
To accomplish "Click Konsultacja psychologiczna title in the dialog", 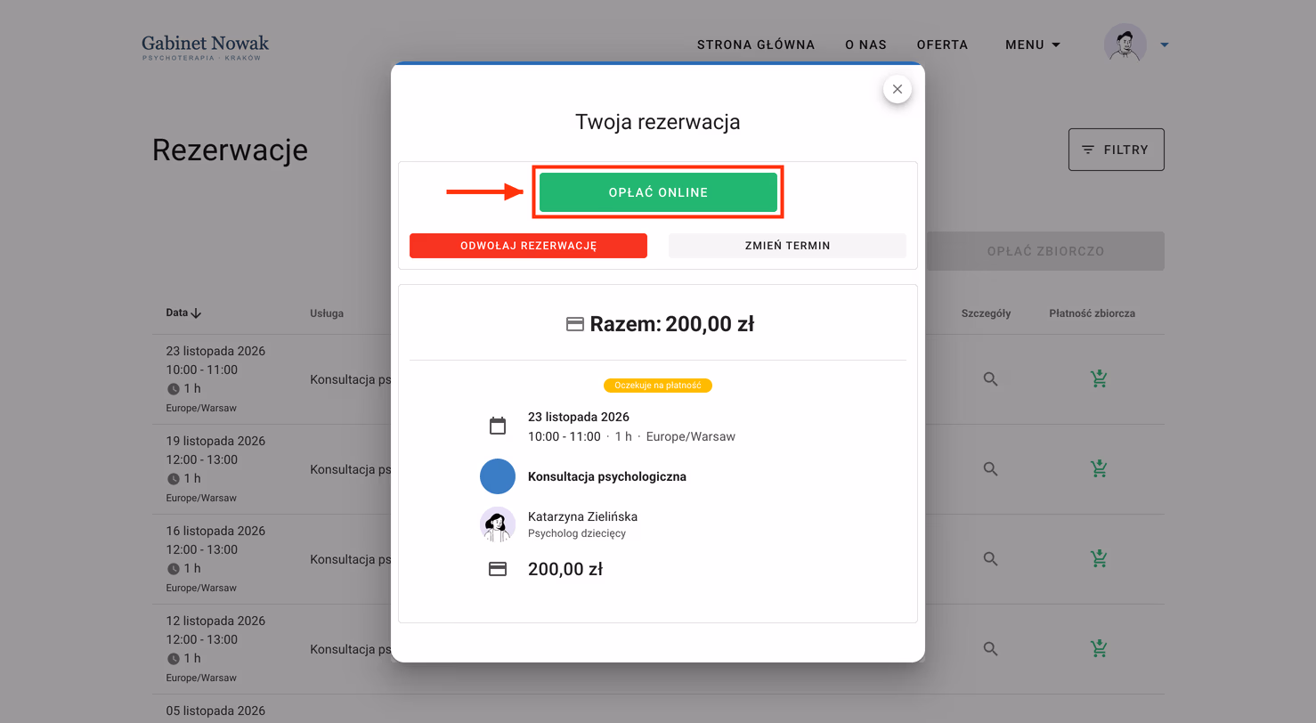I will coord(607,476).
